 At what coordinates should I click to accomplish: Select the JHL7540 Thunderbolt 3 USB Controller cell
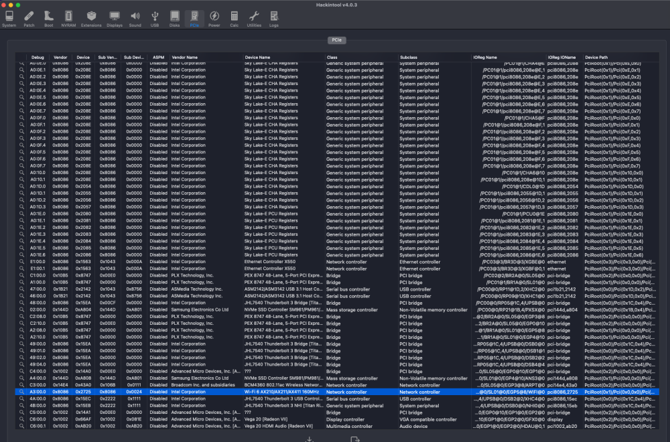pyautogui.click(x=283, y=398)
